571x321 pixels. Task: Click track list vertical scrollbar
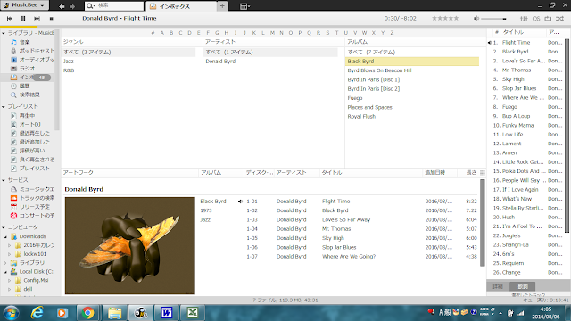482,223
